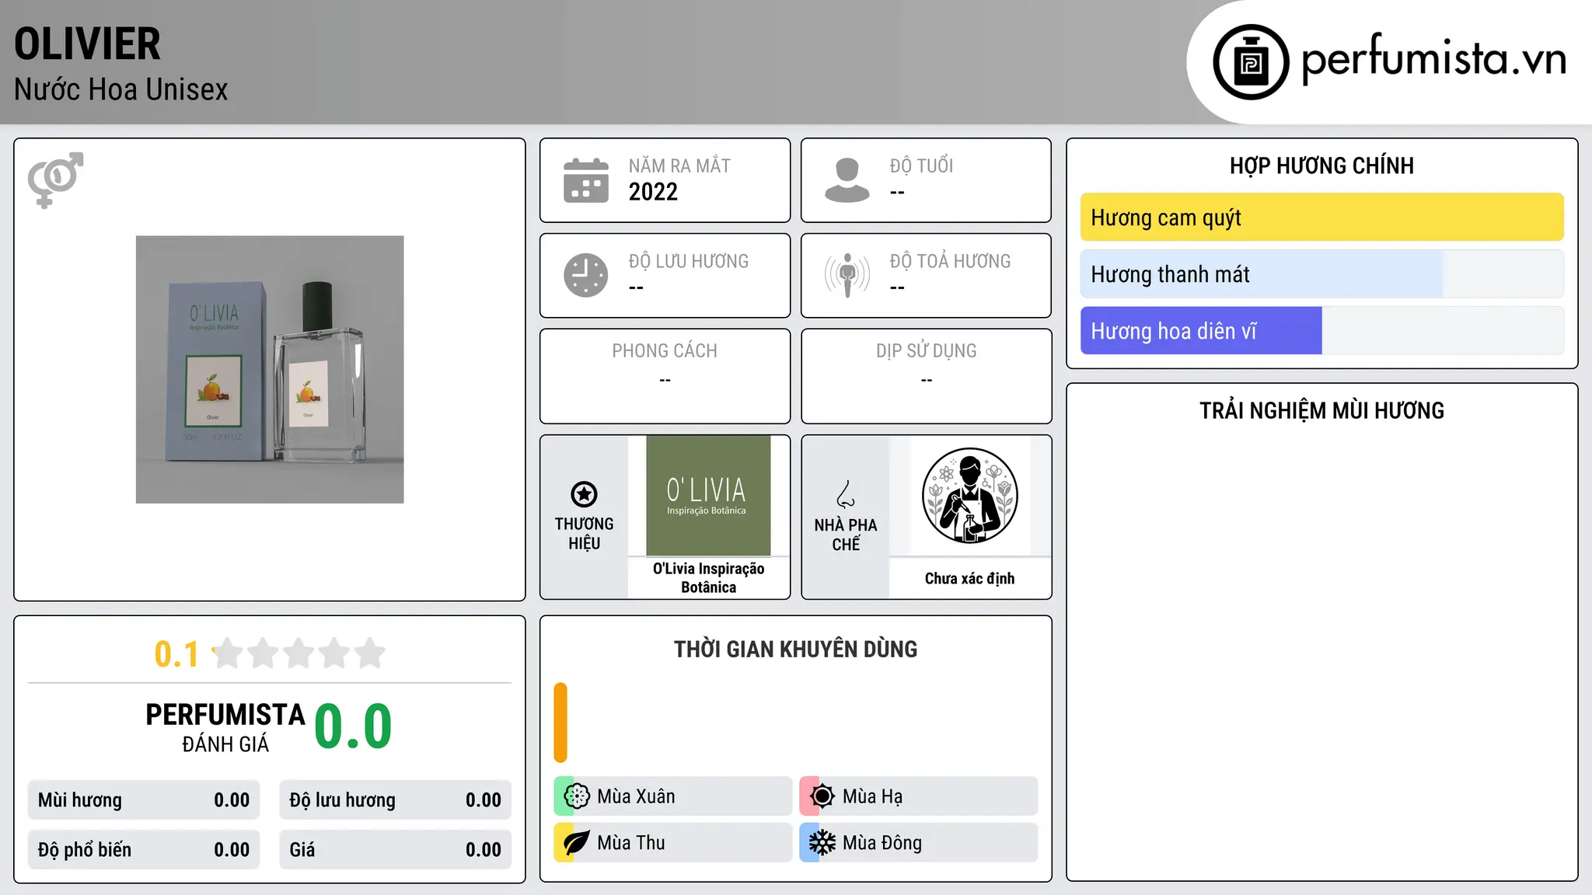The width and height of the screenshot is (1592, 895).
Task: Click the leaf icon for Mùa Thu
Action: pos(577,843)
